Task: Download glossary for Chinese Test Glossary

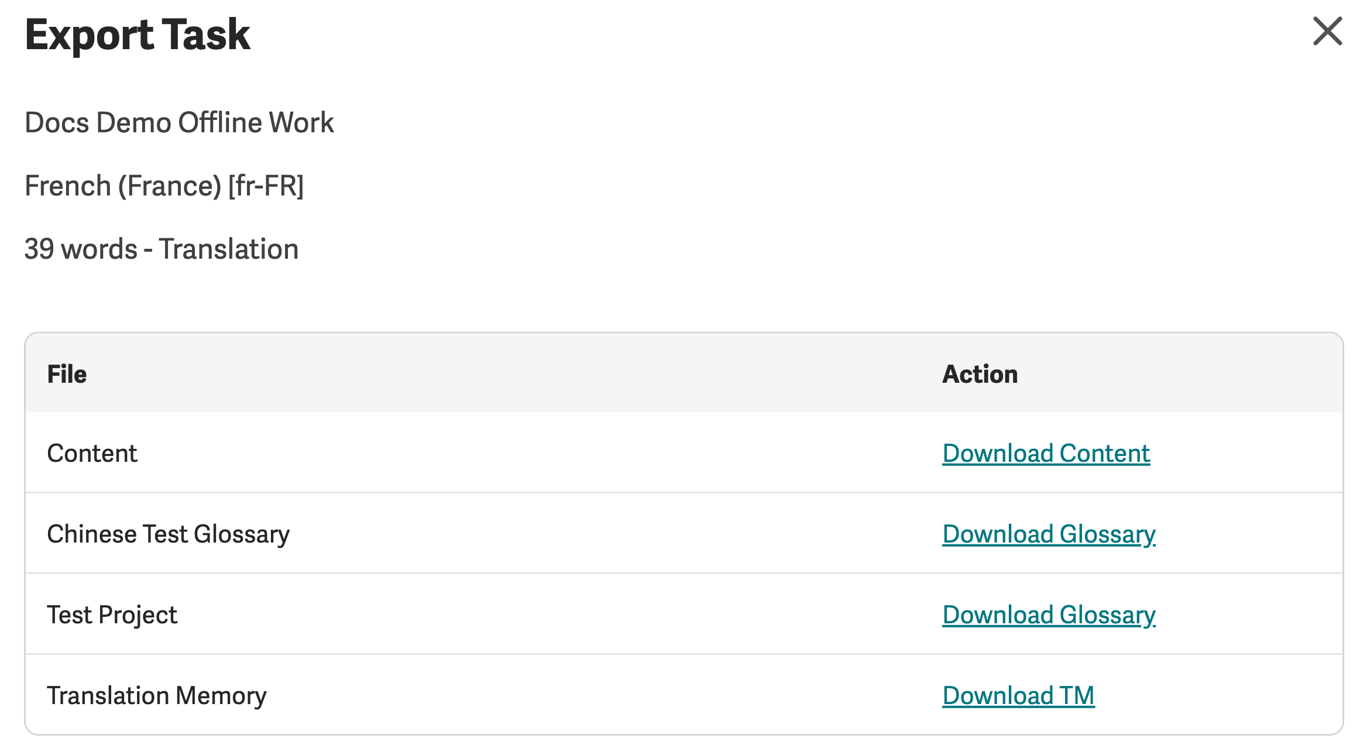Action: 1049,534
